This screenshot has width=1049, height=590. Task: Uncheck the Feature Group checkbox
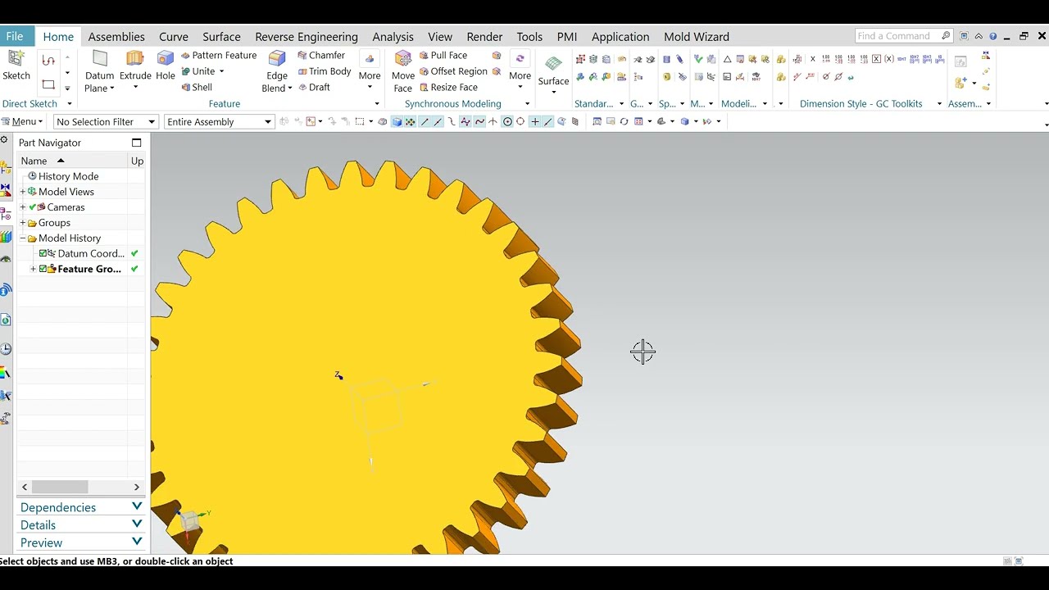[43, 270]
